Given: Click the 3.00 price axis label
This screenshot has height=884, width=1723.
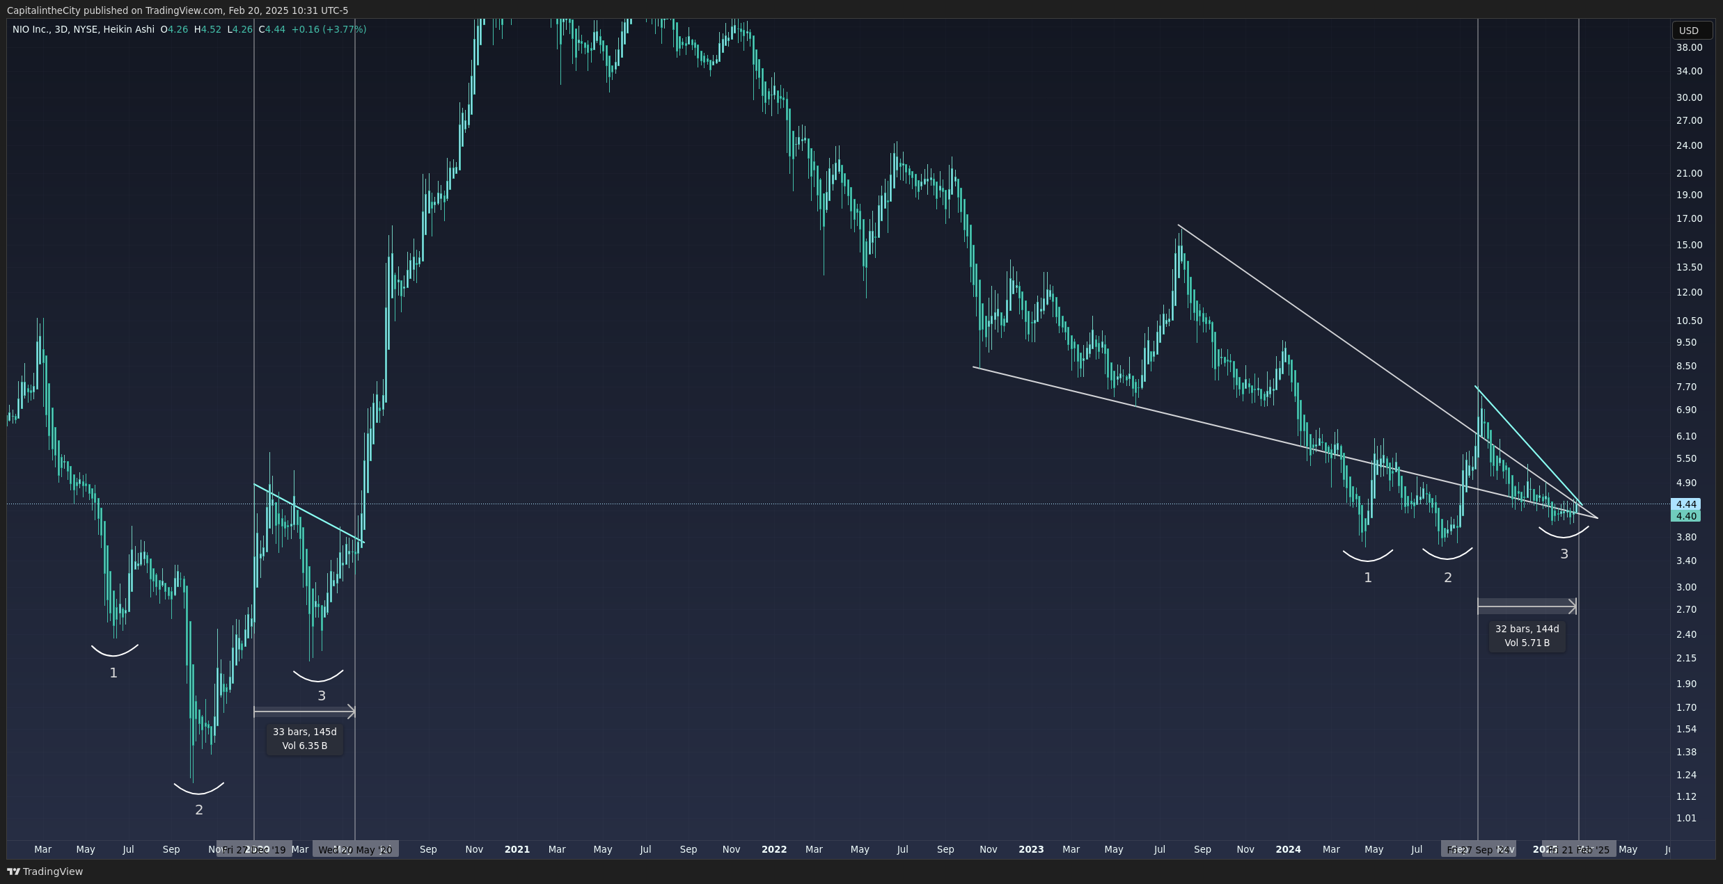Looking at the screenshot, I should click(x=1686, y=587).
